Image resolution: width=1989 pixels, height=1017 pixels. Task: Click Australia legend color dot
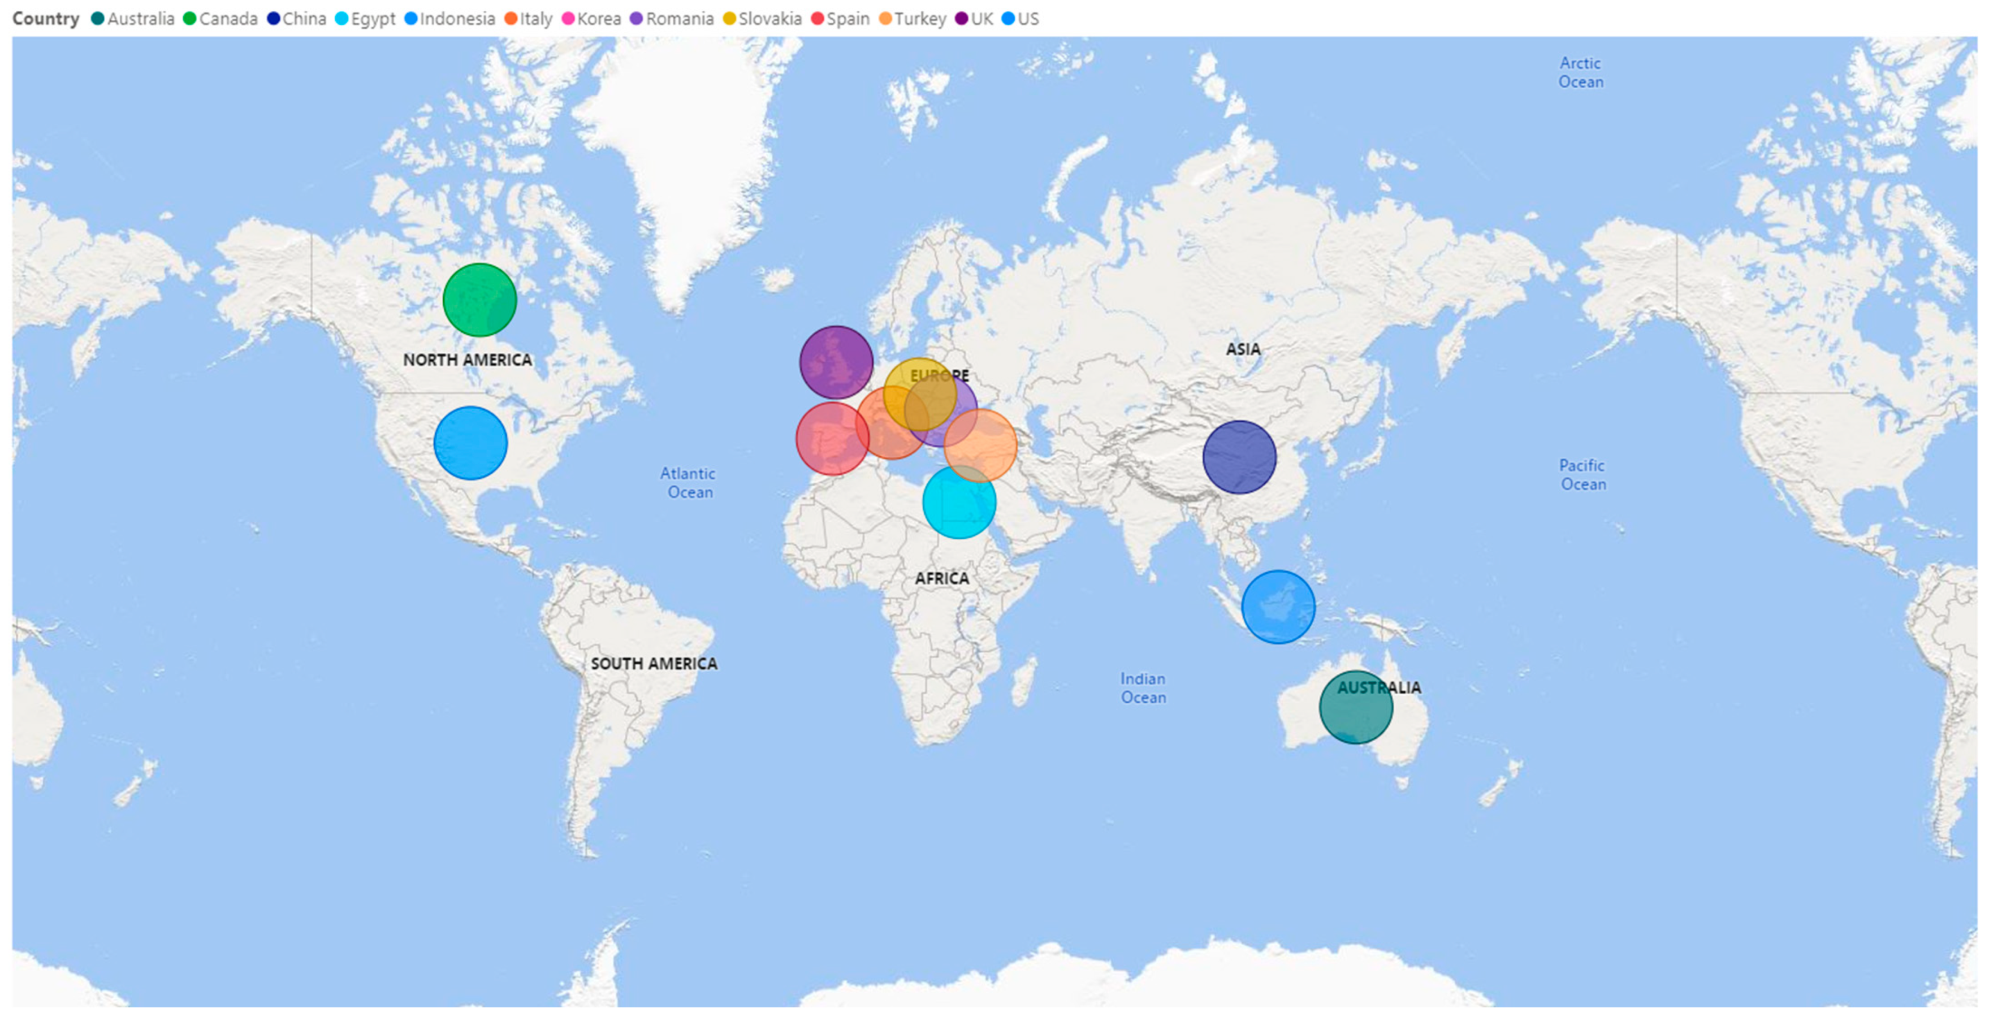pos(98,19)
